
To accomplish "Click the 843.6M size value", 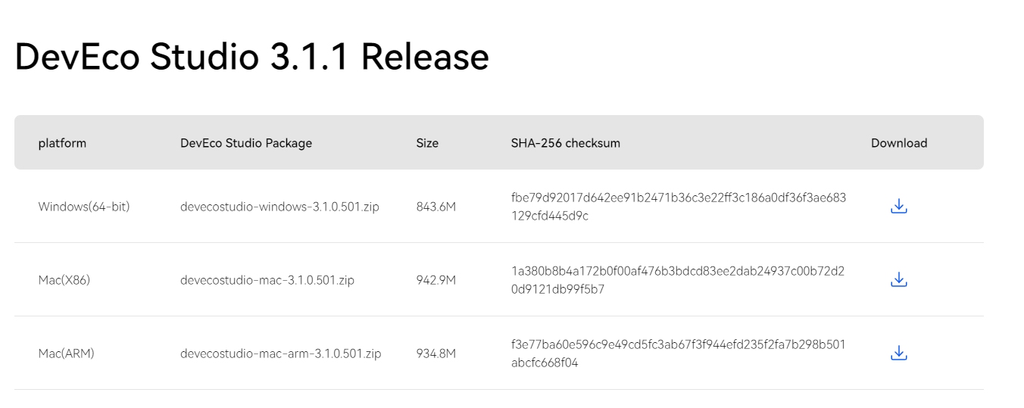I will point(436,207).
